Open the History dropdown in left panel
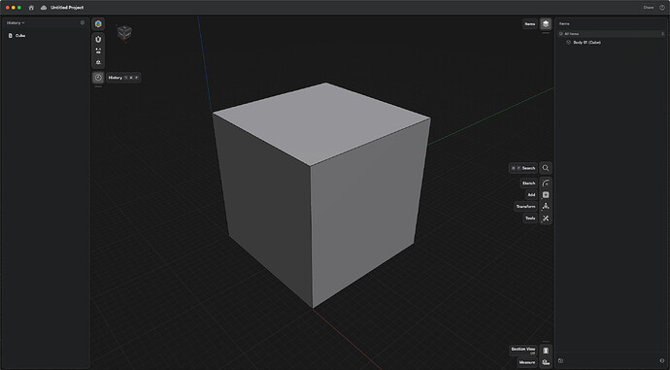Screen dimensions: 670x370 coord(16,22)
